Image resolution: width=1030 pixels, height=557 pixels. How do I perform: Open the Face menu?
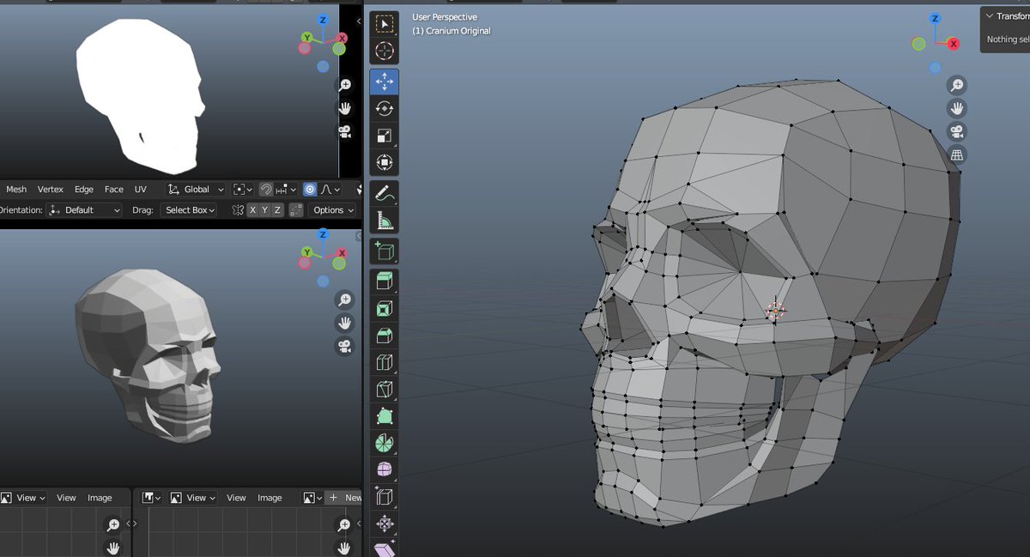click(114, 190)
